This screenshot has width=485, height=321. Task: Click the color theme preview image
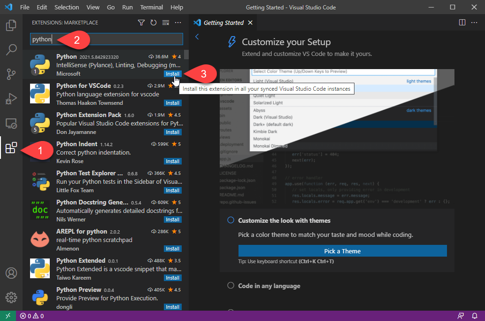(x=337, y=136)
